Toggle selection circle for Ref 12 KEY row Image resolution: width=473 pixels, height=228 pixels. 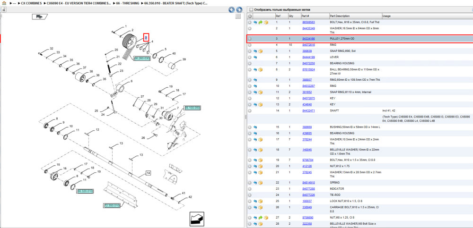[x=250, y=99]
